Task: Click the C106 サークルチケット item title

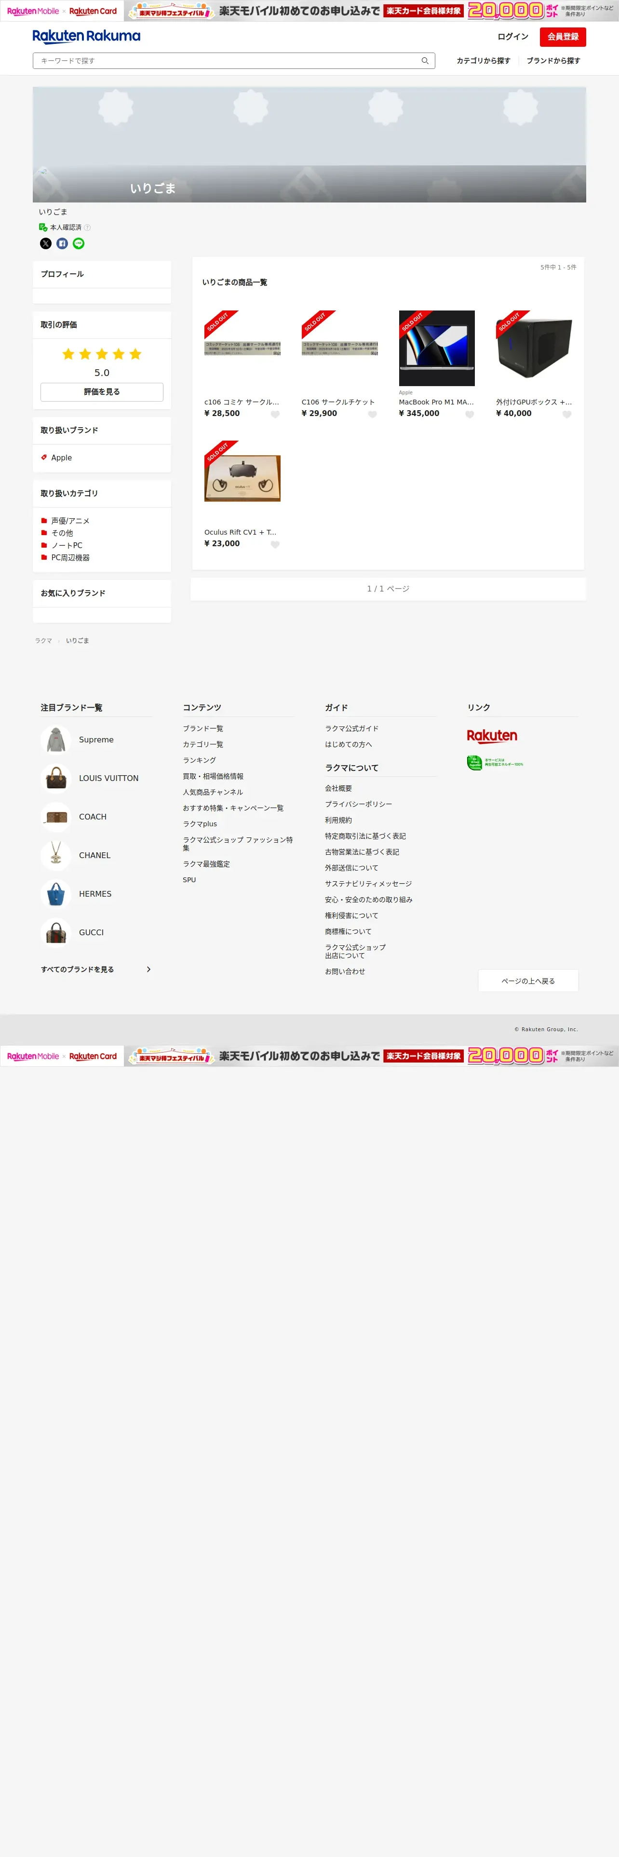Action: [338, 402]
